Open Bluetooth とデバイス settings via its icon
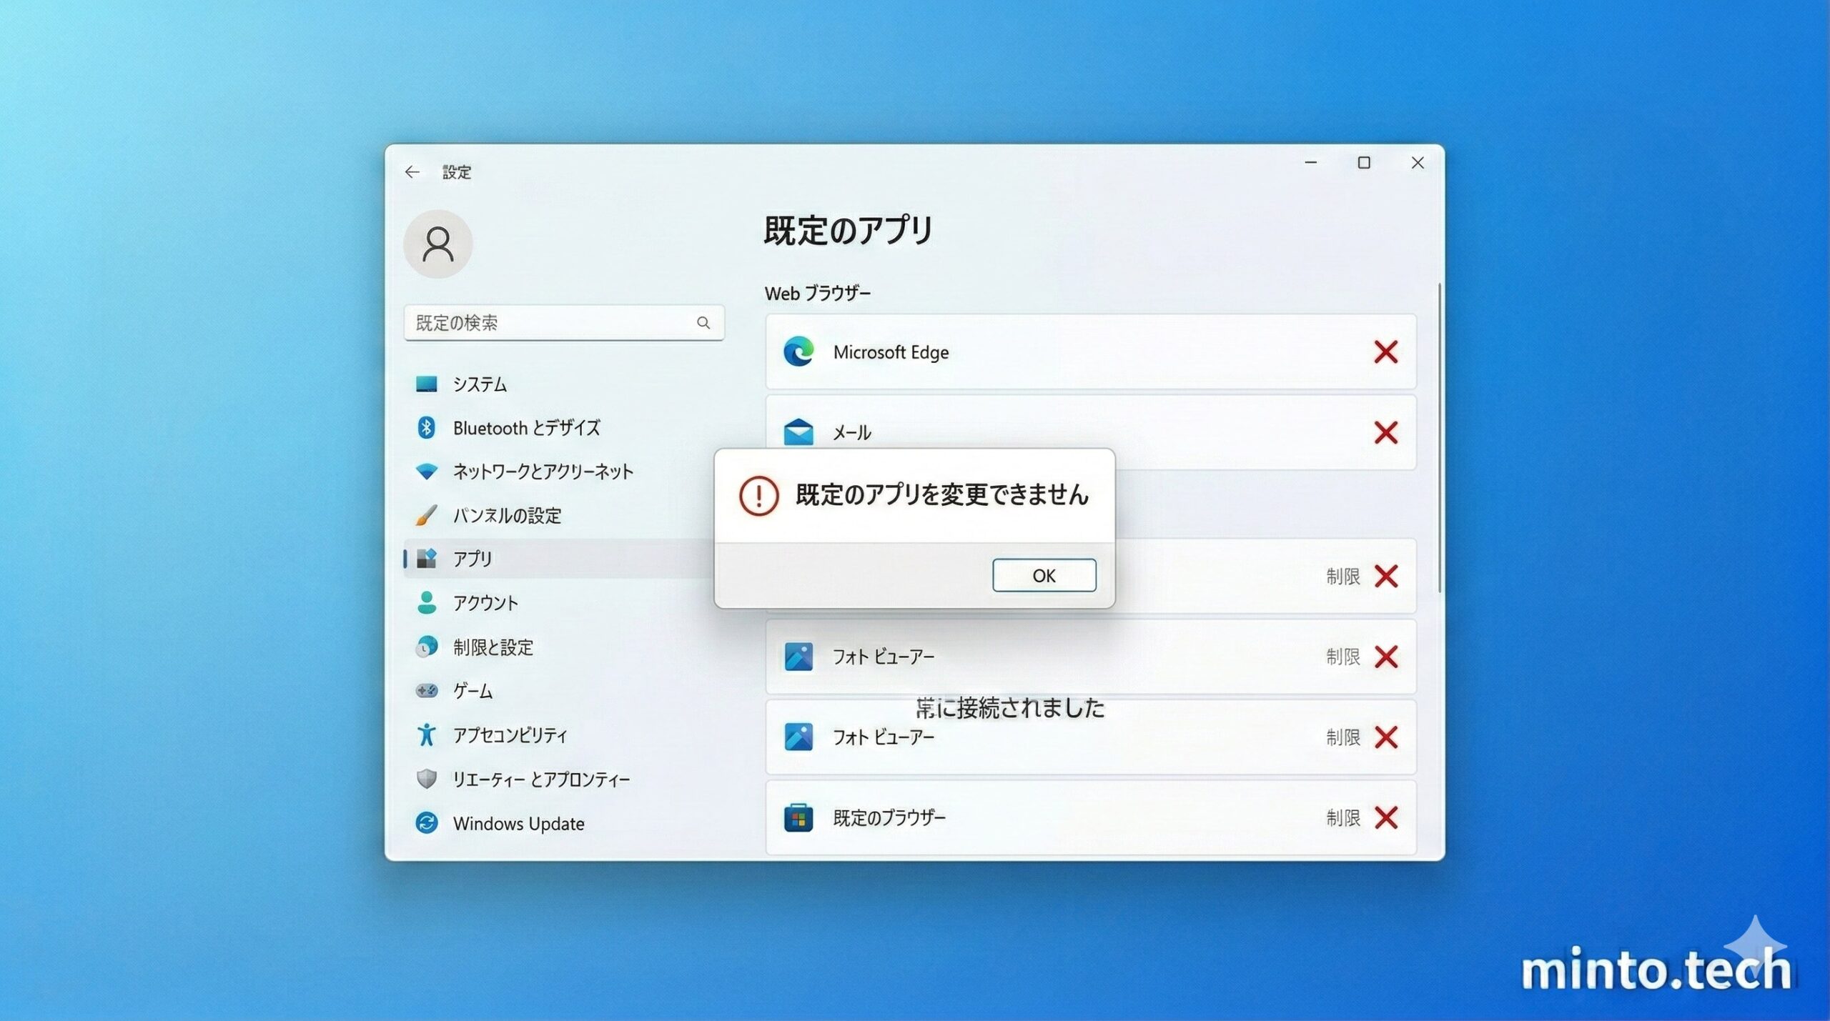The width and height of the screenshot is (1830, 1021). 426,427
